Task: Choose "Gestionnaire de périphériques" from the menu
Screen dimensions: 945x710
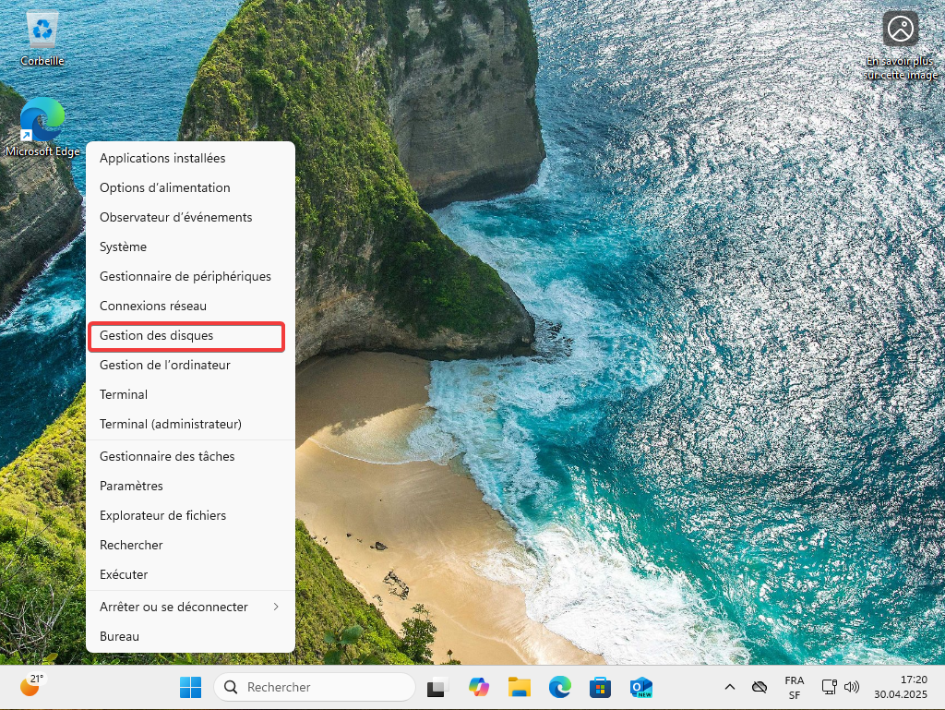Action: (x=185, y=276)
